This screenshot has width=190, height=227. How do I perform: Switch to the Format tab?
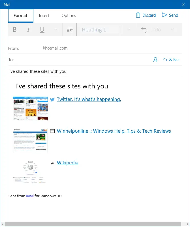pos(21,16)
